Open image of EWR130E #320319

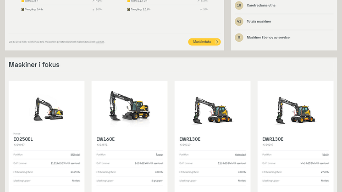tap(212, 110)
